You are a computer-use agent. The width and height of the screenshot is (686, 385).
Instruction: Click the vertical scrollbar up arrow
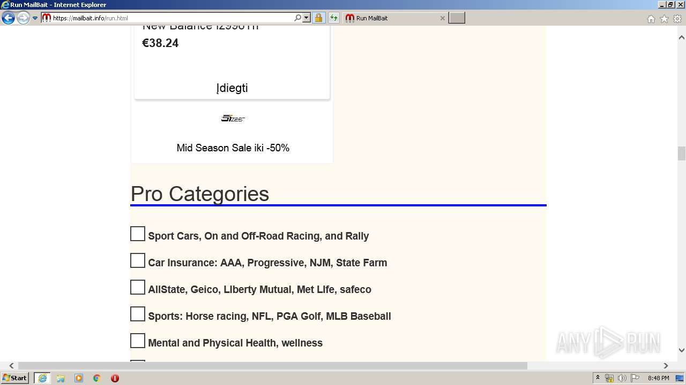coord(682,38)
